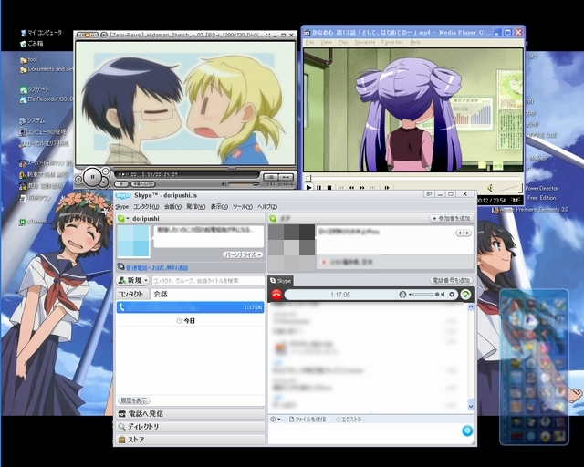584x467 pixels.
Task: Click the Skype chat scrollbar down arrow
Action: [471, 406]
